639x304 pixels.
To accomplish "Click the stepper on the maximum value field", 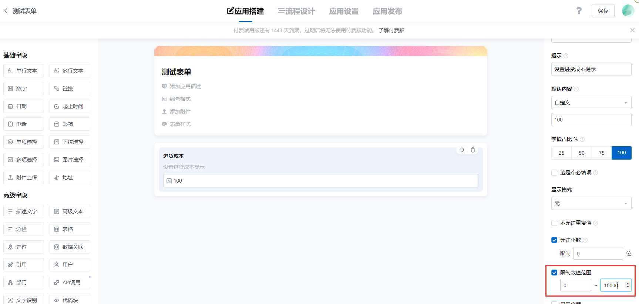I will click(x=628, y=285).
